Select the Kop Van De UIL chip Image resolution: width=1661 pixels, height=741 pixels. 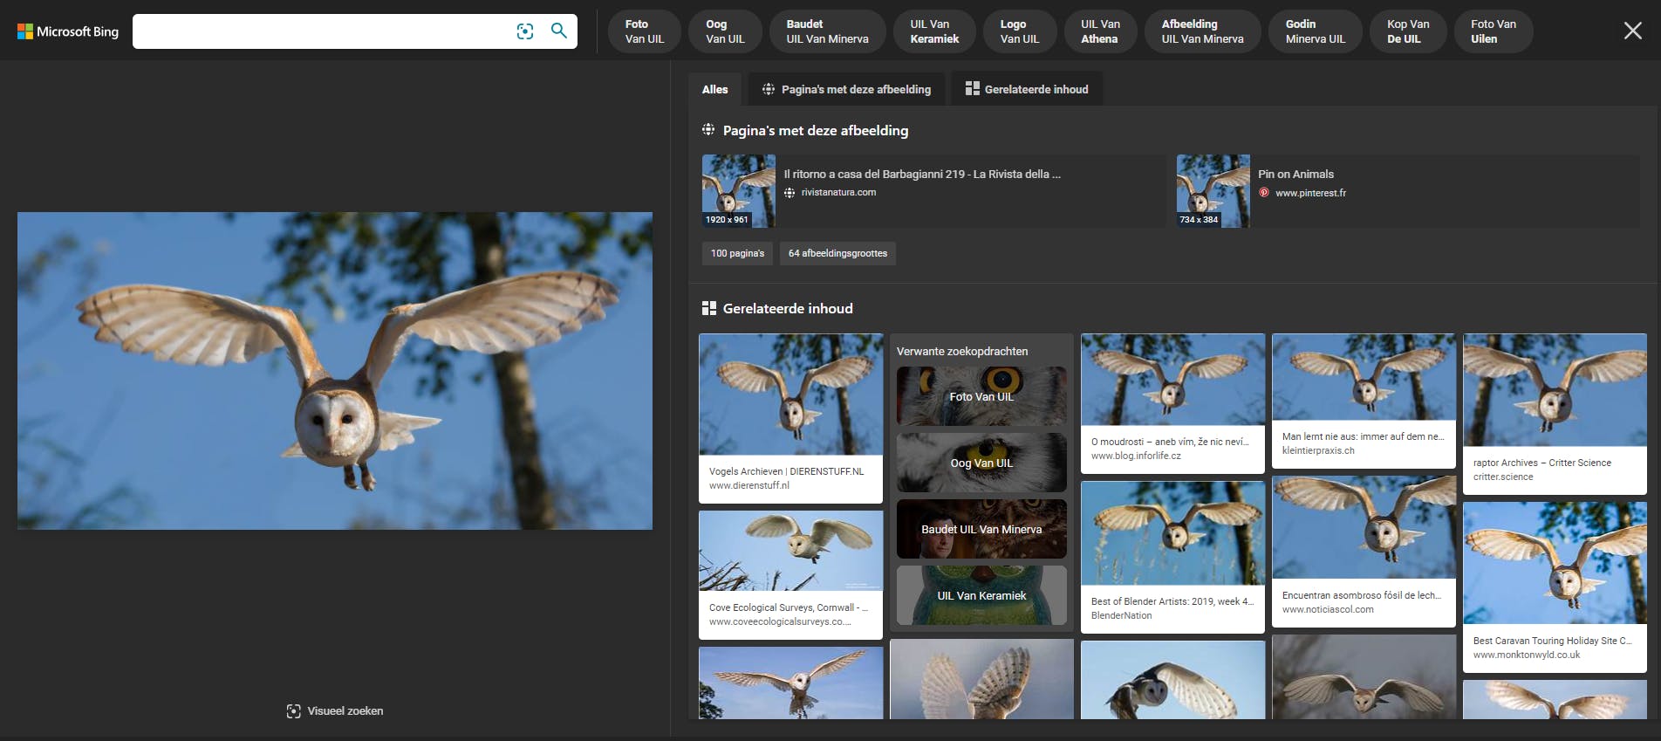(1408, 31)
